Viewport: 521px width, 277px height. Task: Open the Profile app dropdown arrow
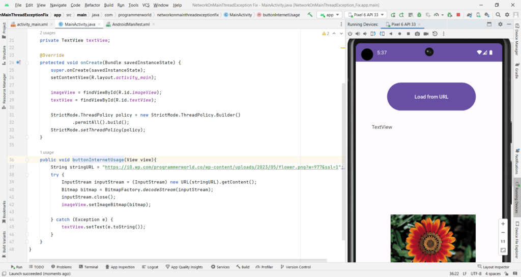(442, 15)
